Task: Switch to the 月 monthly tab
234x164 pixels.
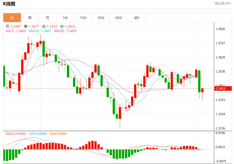Action: 48,18
